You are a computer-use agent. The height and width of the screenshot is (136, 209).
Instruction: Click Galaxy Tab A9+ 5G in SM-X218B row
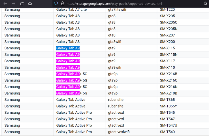[x=72, y=93]
